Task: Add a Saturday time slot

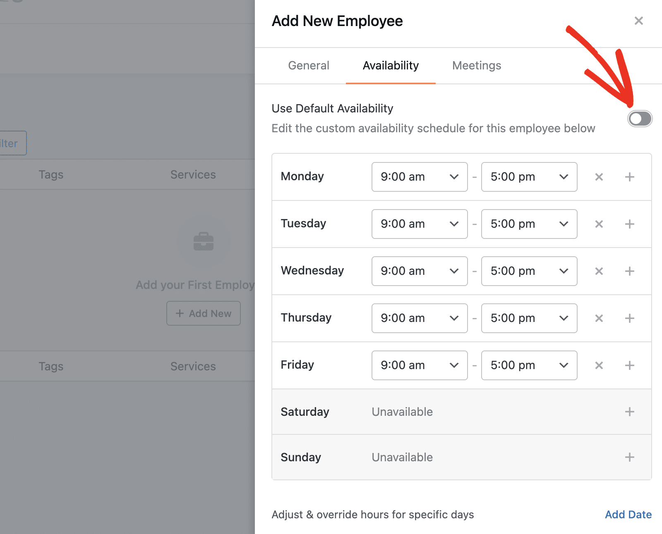Action: click(x=629, y=412)
